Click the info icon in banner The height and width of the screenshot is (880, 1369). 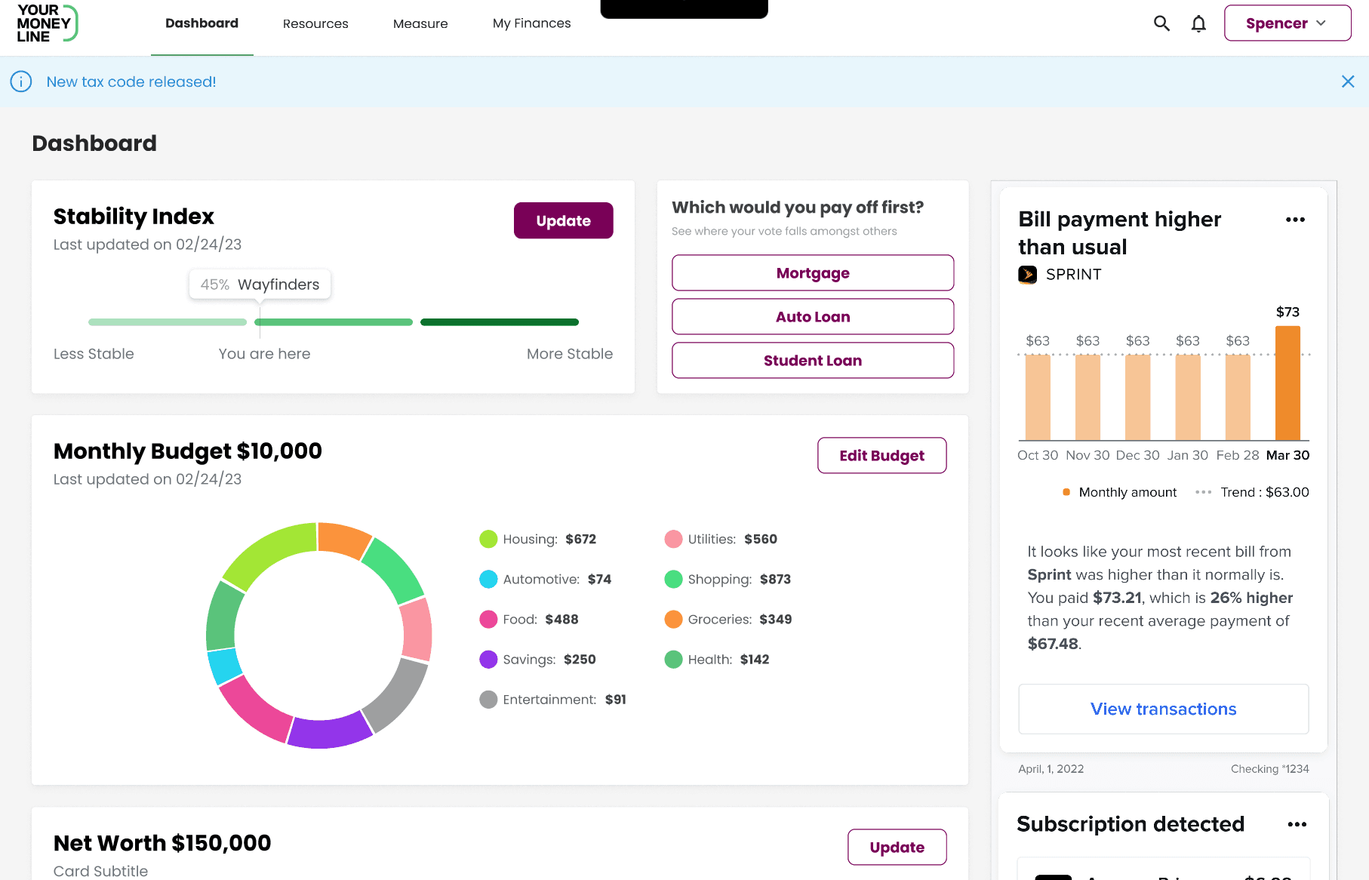(21, 82)
